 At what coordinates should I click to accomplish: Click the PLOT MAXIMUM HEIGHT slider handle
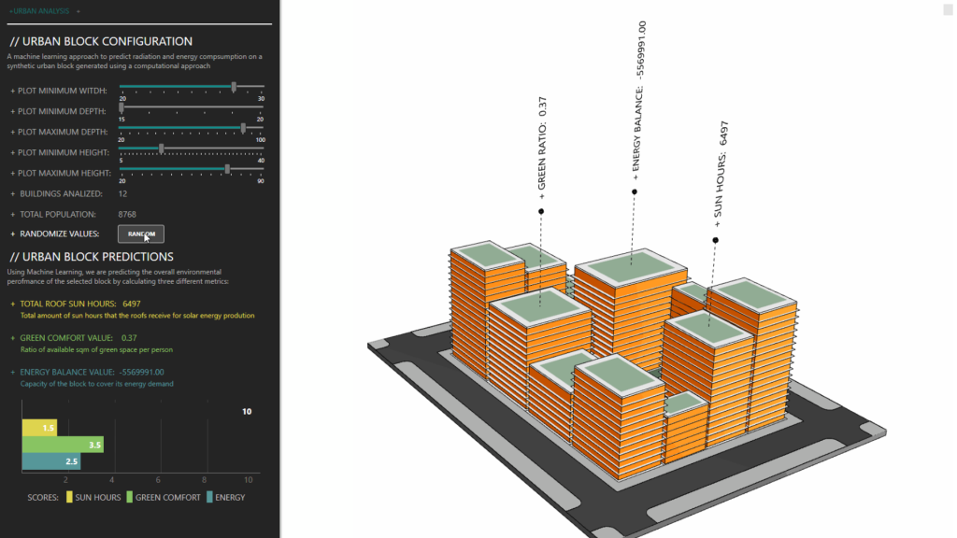click(225, 171)
